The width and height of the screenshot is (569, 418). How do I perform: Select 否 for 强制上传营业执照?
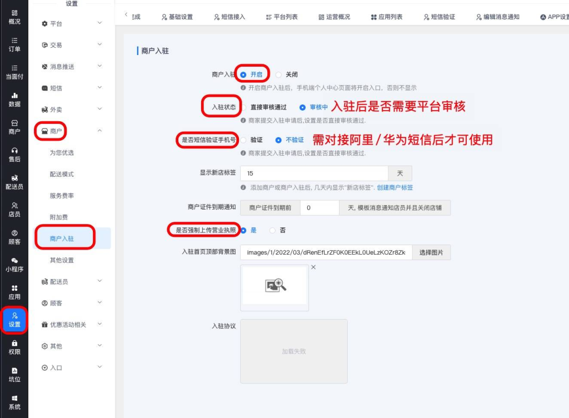click(272, 230)
